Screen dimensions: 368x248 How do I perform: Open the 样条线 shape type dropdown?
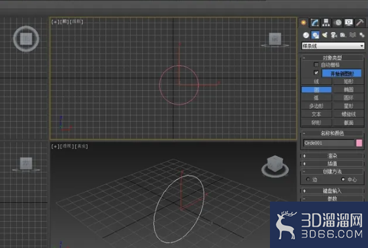click(333, 46)
